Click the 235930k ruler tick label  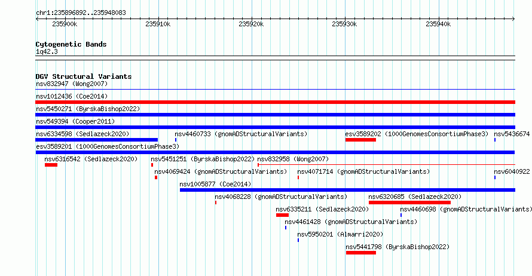pyautogui.click(x=344, y=24)
